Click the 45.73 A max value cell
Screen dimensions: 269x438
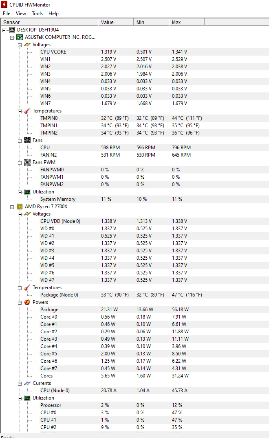click(180, 391)
